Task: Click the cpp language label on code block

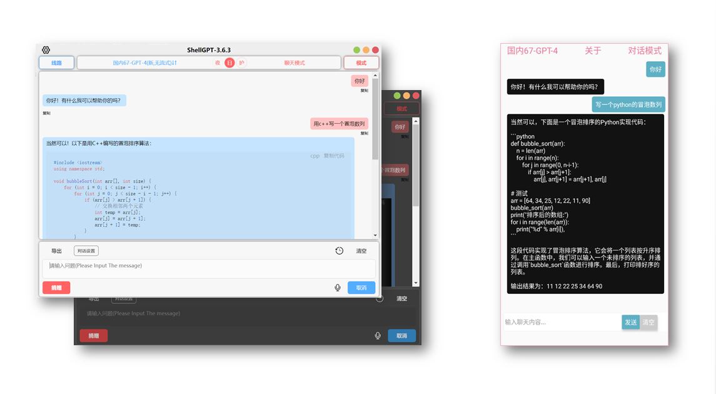Action: 315,156
